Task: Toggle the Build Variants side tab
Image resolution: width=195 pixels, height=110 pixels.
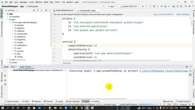Action: pos(2,91)
